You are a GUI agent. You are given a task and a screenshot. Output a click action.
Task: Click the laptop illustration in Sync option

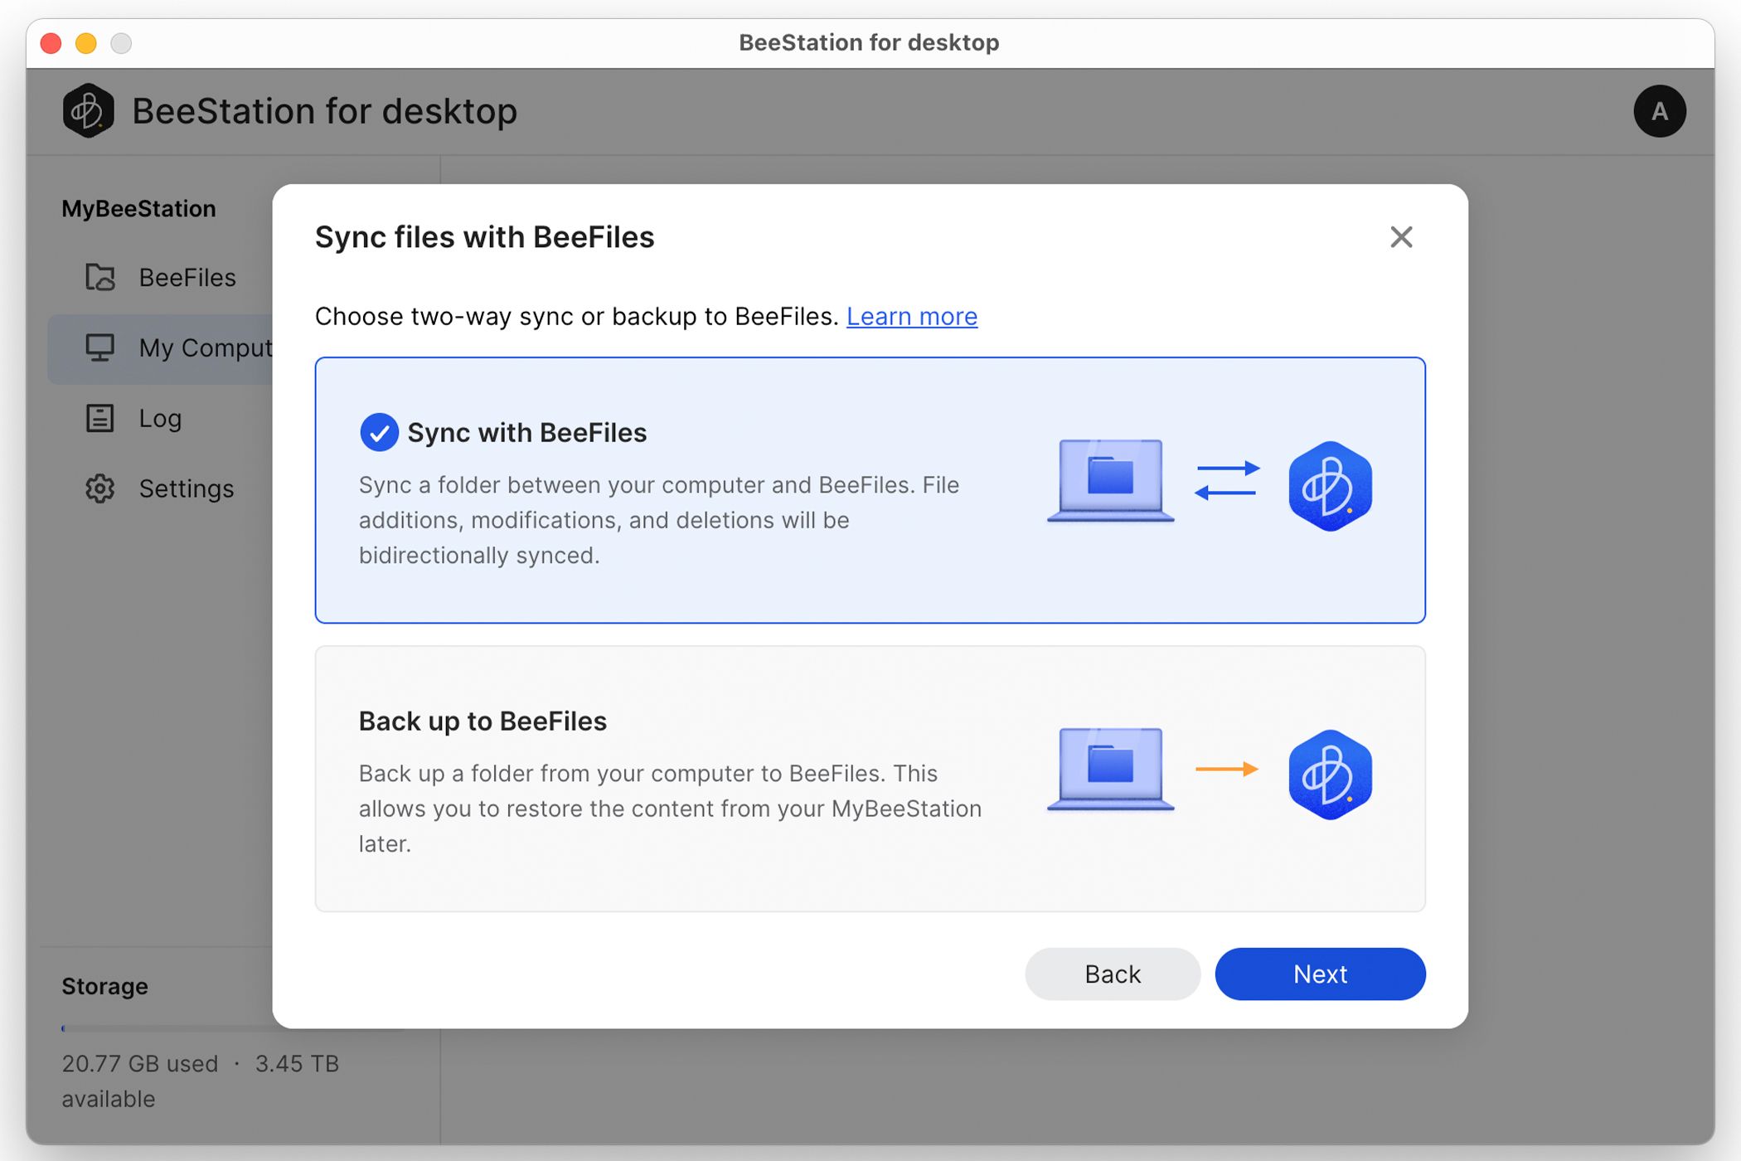pyautogui.click(x=1110, y=480)
